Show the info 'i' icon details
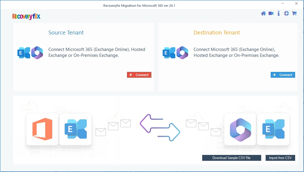Screen dimensions: 304x172 (x=279, y=13)
